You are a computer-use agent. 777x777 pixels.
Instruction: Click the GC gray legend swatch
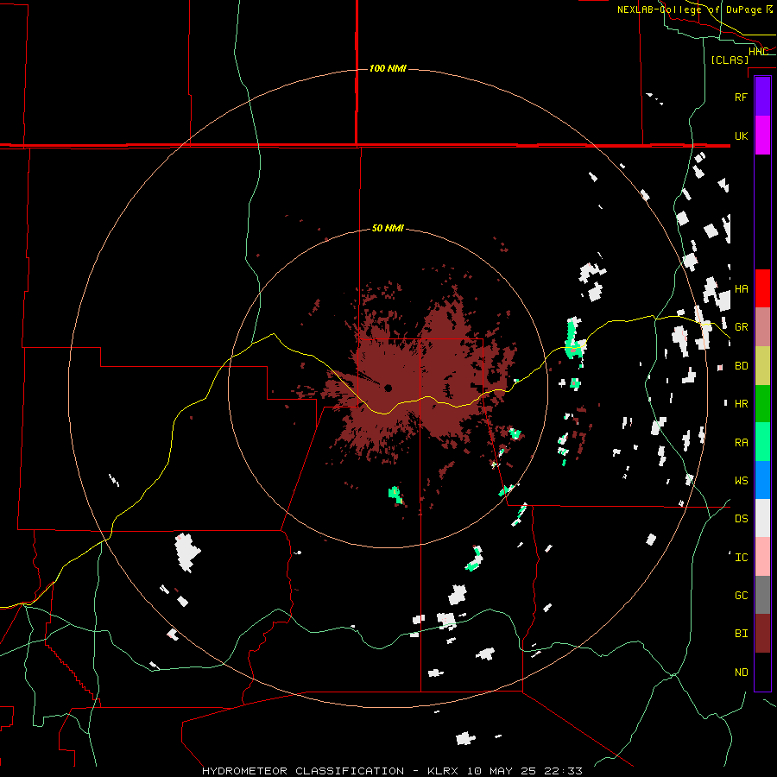pos(762,595)
